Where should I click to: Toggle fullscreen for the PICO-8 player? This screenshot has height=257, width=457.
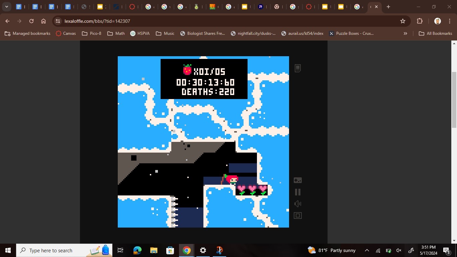(x=298, y=216)
